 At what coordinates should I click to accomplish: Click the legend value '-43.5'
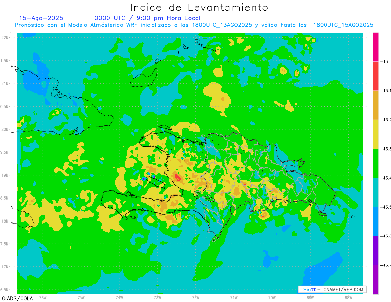click(x=385, y=207)
